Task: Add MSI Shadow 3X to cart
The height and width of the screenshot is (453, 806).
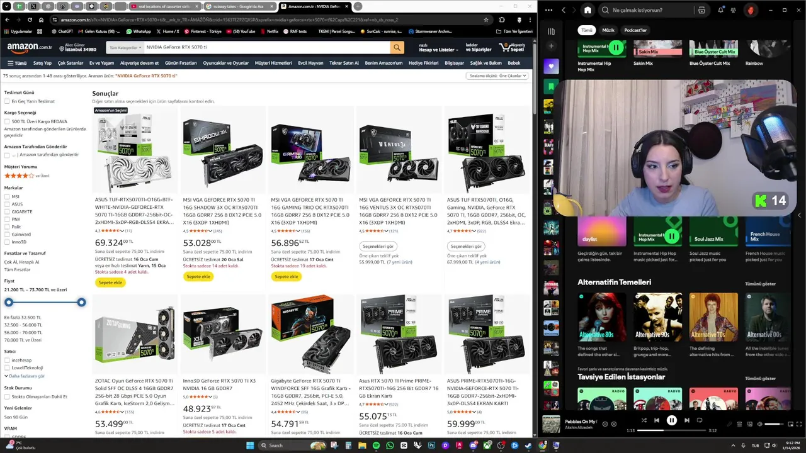Action: (x=198, y=276)
